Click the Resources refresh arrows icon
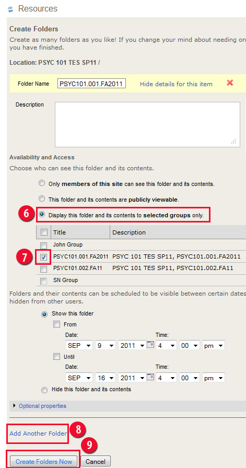This screenshot has width=246, height=468. 11,9
